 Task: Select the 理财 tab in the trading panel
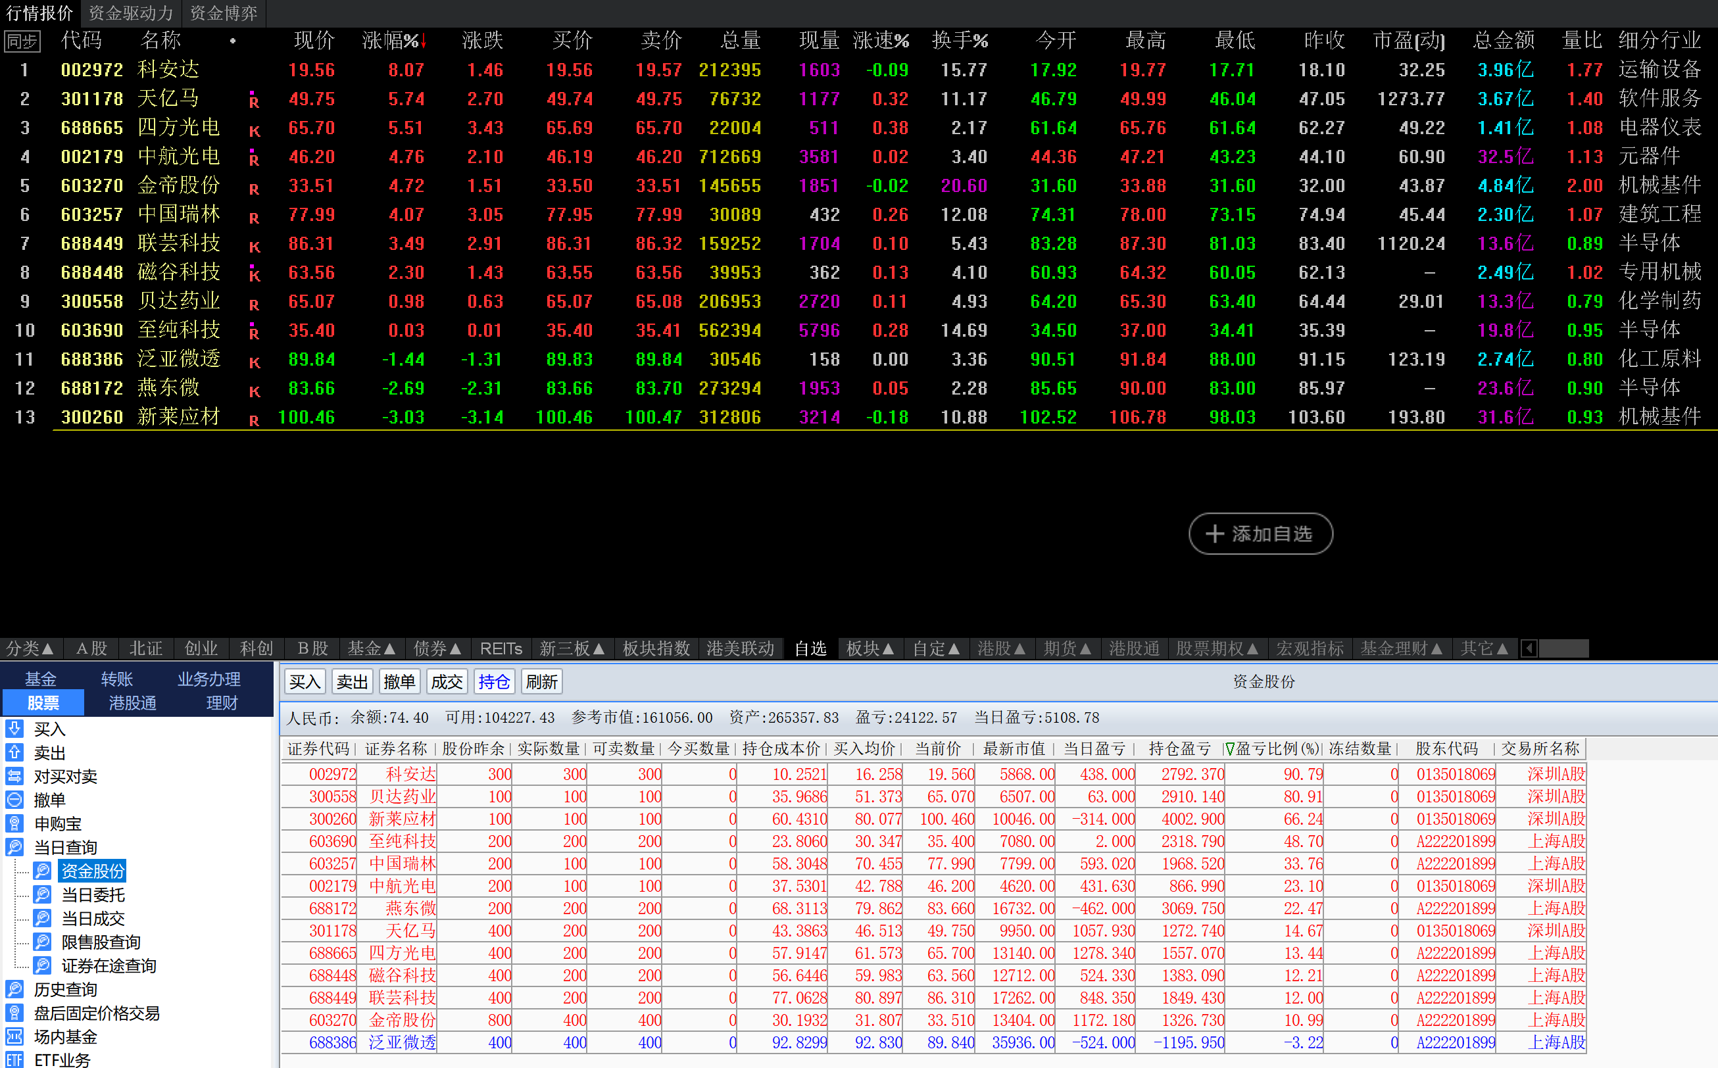(222, 703)
